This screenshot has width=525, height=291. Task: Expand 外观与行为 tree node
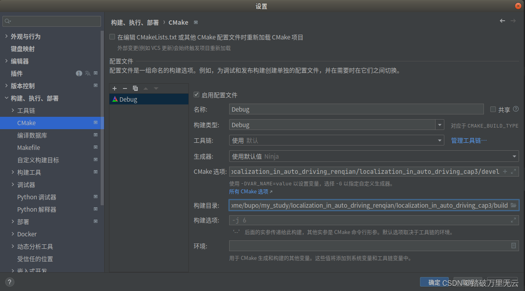coord(6,36)
